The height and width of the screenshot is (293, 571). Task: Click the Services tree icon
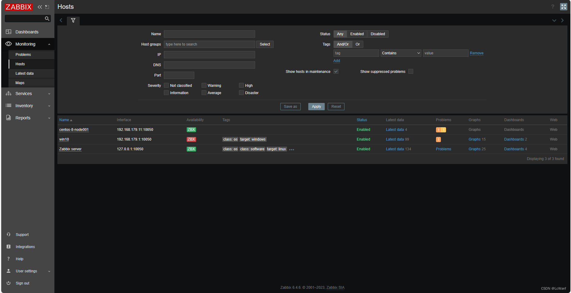pos(9,94)
